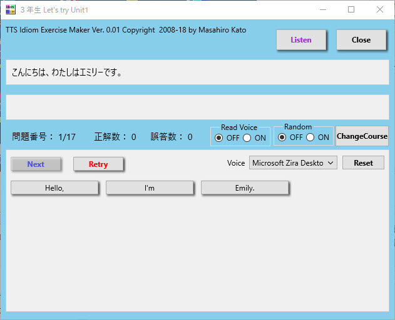Image resolution: width=395 pixels, height=320 pixels.
Task: Click the ChangeCourse button
Action: 362,136
